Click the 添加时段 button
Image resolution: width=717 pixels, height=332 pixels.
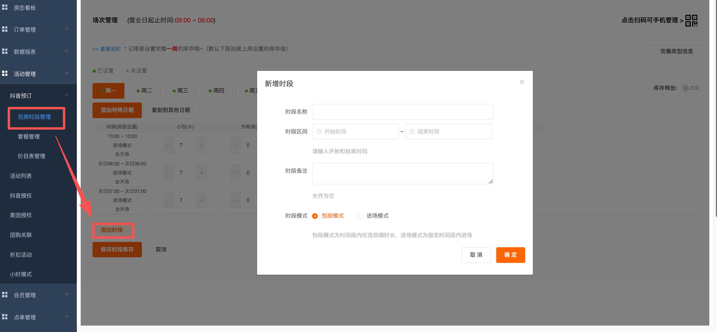coord(112,230)
